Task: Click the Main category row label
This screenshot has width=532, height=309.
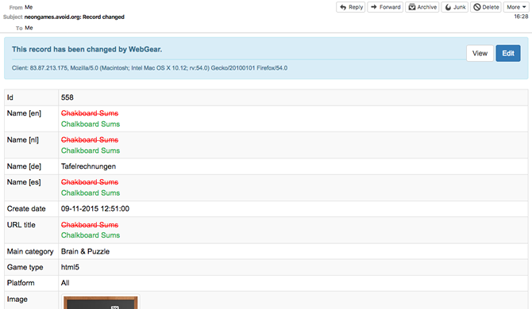Action: 30,251
